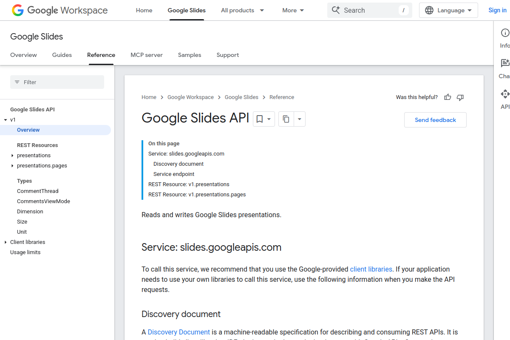Click the search sparkle icon
510x340 pixels.
tap(336, 10)
